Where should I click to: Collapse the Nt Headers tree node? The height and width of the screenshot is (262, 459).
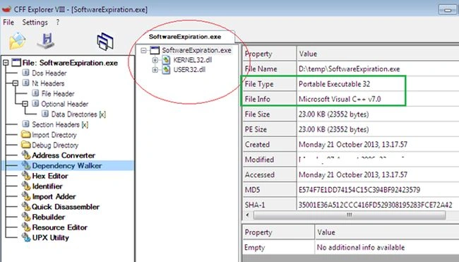[x=16, y=83]
